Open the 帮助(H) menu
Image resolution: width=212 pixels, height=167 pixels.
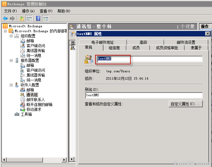click(64, 11)
